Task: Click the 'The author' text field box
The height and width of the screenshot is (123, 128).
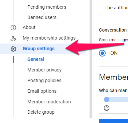Action: click(x=113, y=8)
